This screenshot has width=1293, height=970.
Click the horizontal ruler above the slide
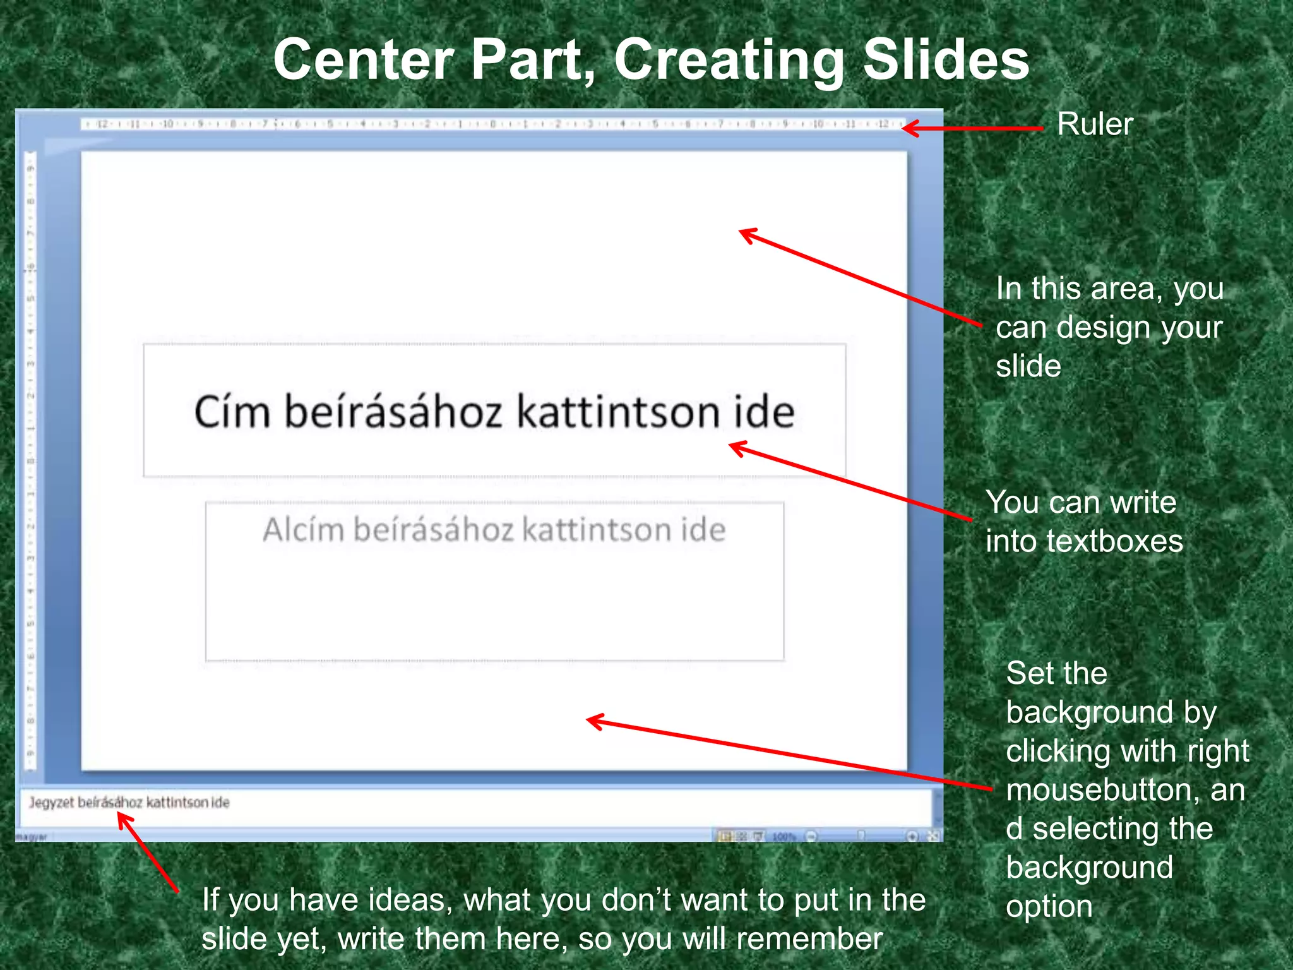[x=493, y=124]
